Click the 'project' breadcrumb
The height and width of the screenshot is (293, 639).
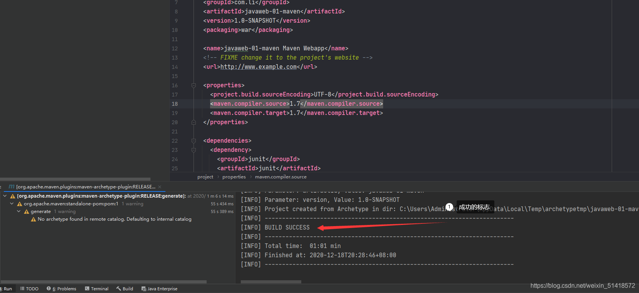tap(205, 177)
